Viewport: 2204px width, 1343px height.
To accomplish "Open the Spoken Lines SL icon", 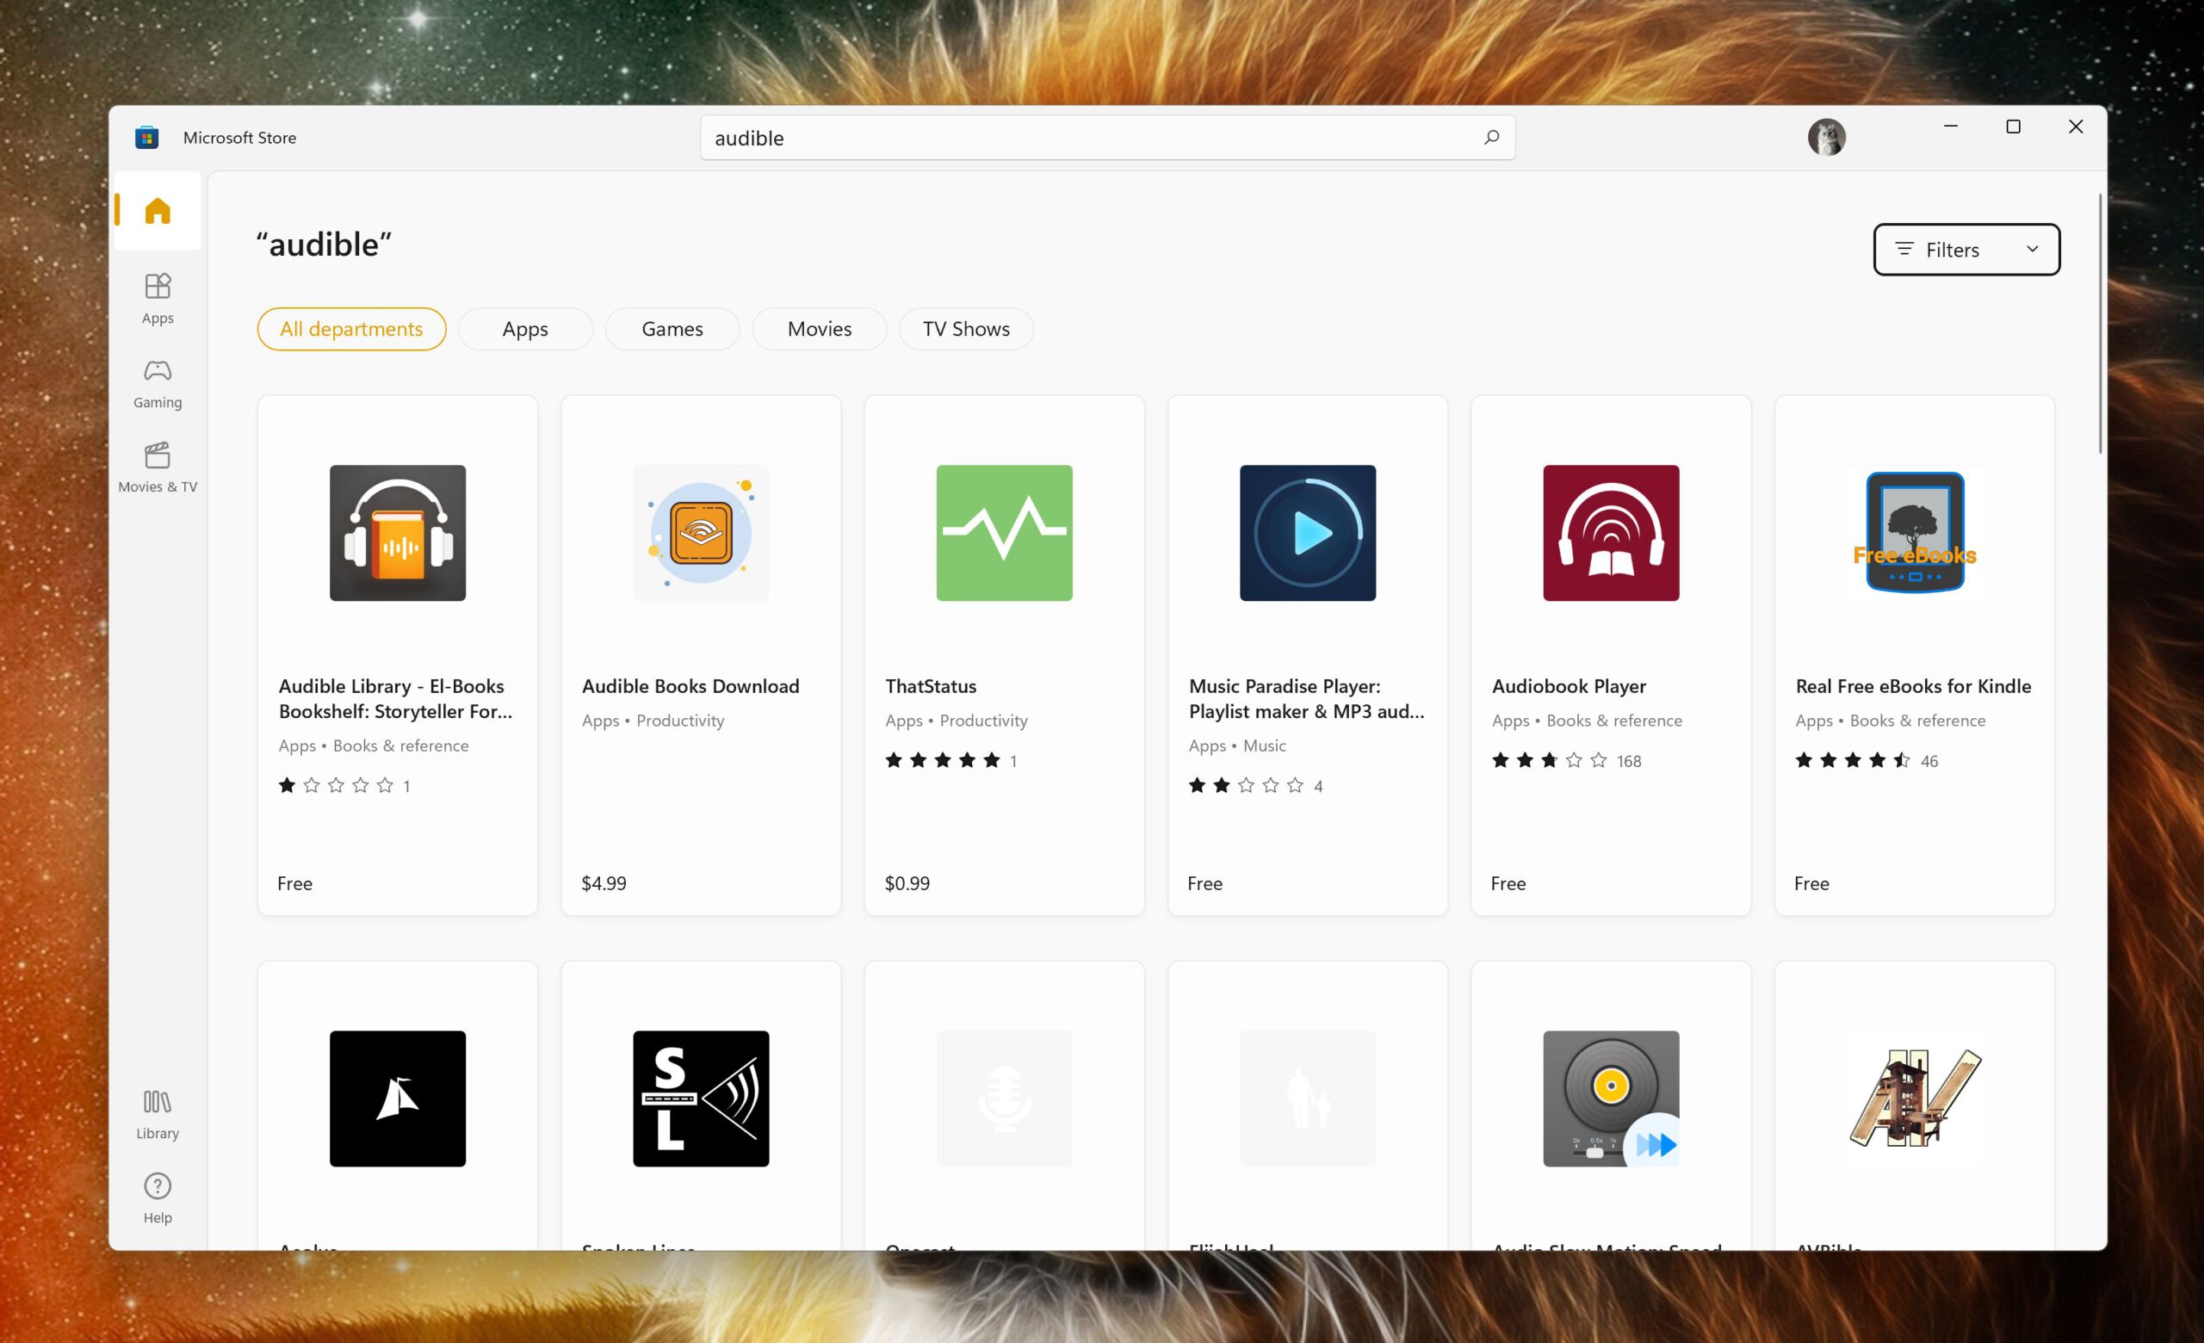I will click(702, 1099).
